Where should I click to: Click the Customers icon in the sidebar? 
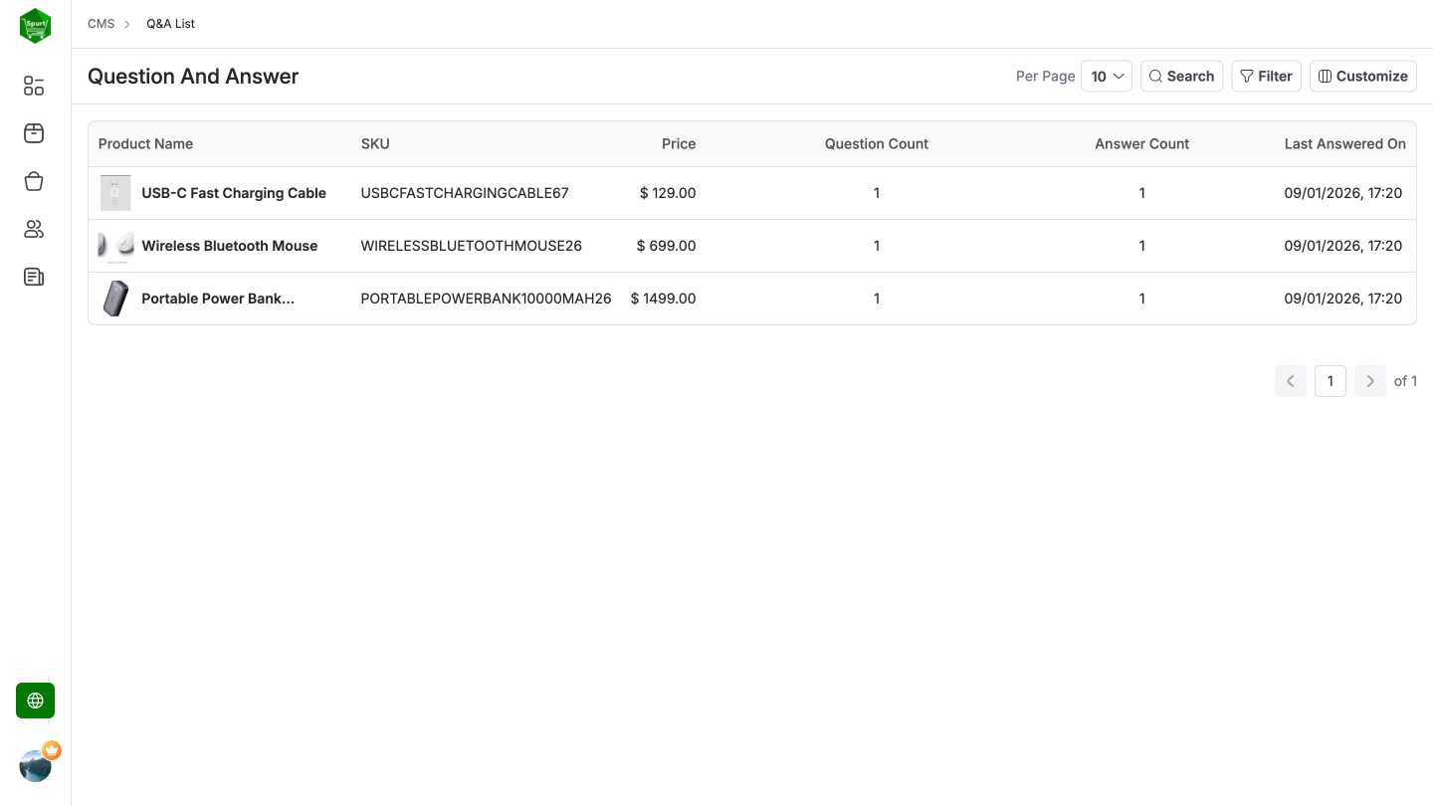(33, 229)
